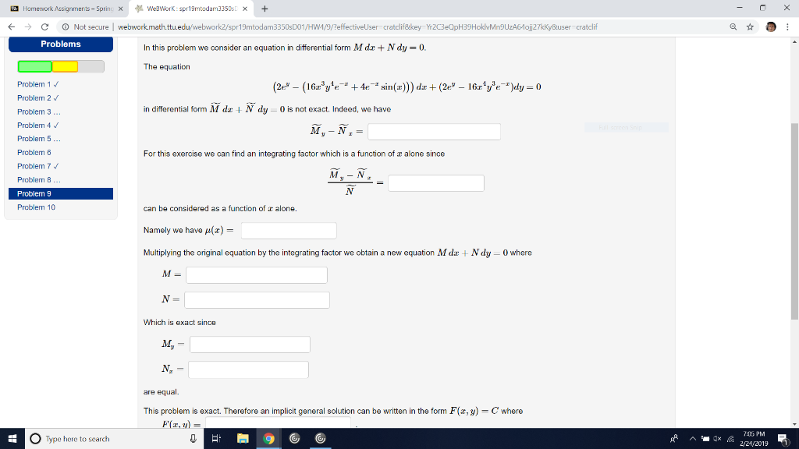Click the browser Back button
The width and height of the screenshot is (799, 449).
pyautogui.click(x=12, y=25)
